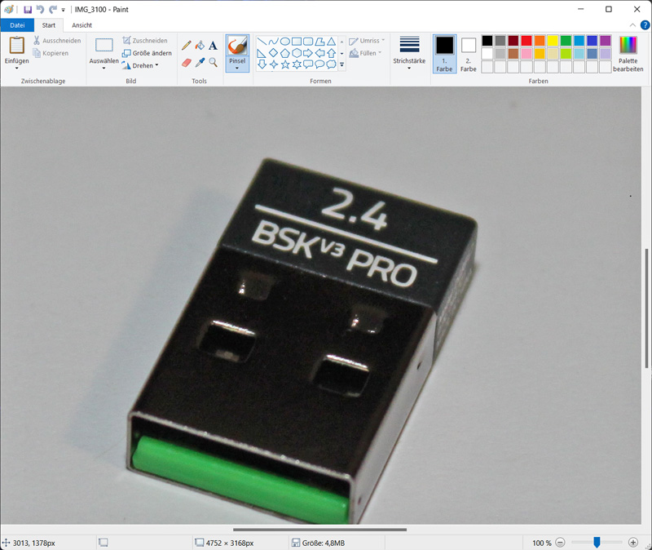Select the Fill bucket tool
652x550 pixels.
point(200,46)
